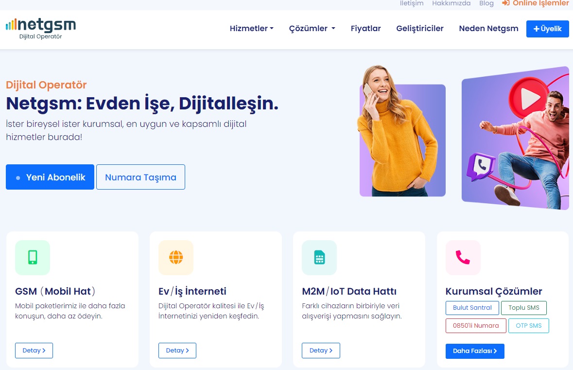Screen dimensions: 573x370
Task: Select the Bulut Santral tag
Action: coord(472,308)
